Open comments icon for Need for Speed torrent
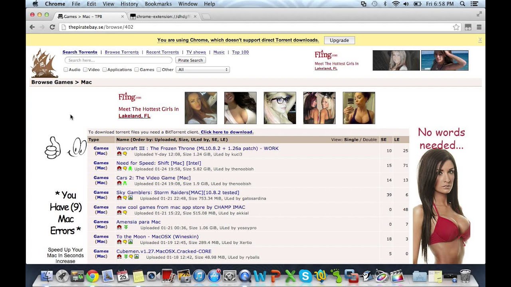The height and width of the screenshot is (287, 511). pyautogui.click(x=125, y=169)
